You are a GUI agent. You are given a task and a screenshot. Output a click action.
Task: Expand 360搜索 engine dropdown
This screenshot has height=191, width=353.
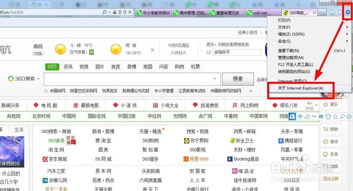click(38, 79)
